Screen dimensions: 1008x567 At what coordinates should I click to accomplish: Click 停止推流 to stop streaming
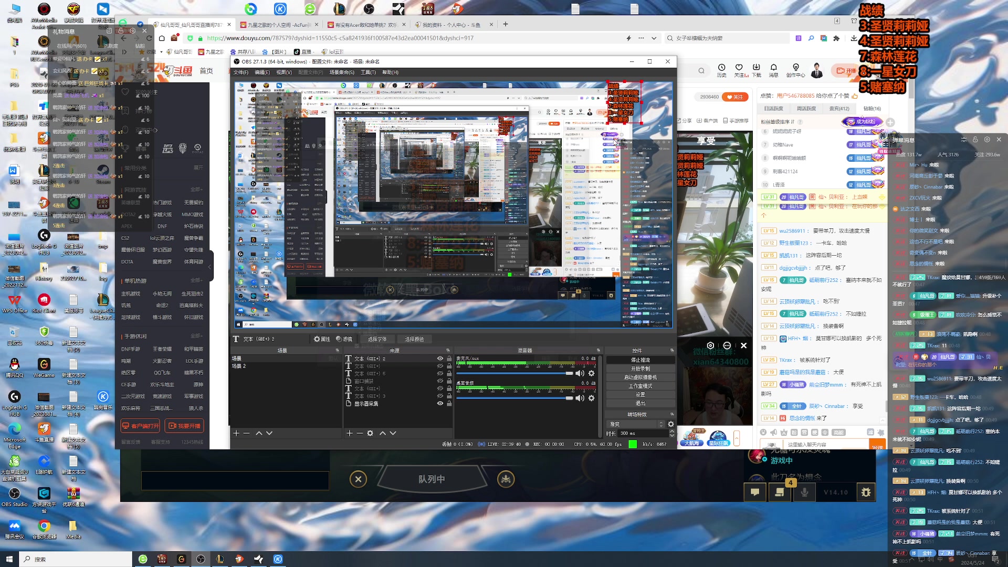640,360
